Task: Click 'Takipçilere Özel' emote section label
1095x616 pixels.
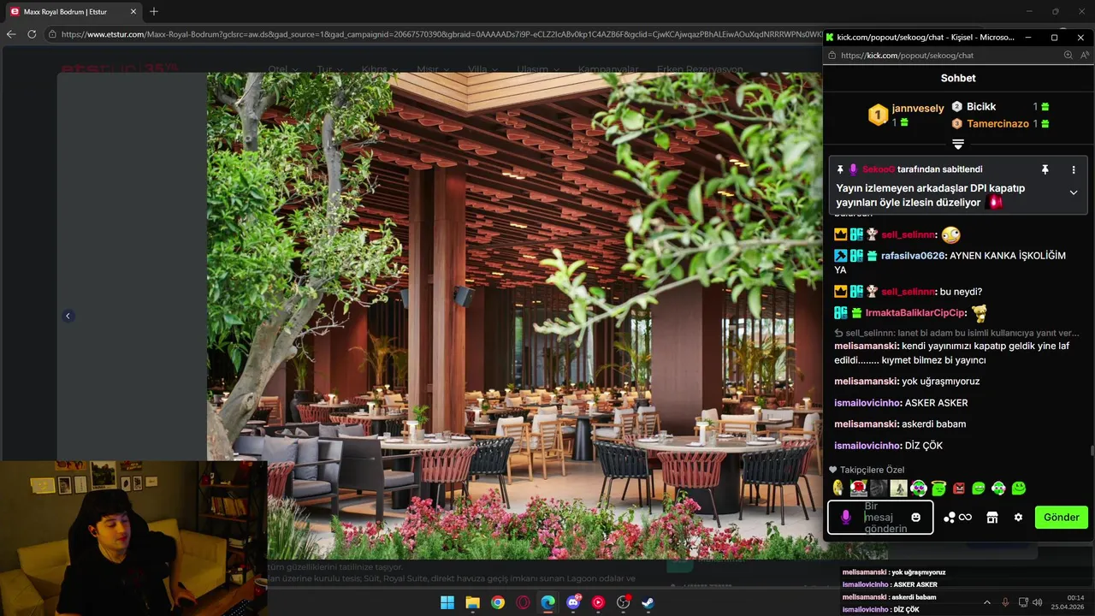Action: 872,470
